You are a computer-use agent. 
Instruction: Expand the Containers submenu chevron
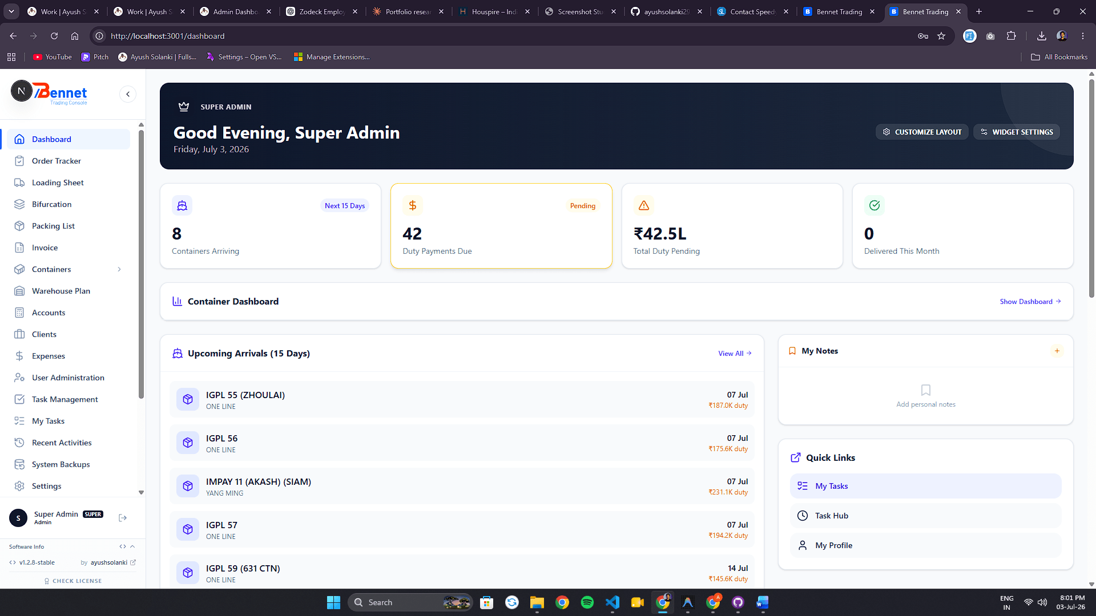click(x=119, y=269)
